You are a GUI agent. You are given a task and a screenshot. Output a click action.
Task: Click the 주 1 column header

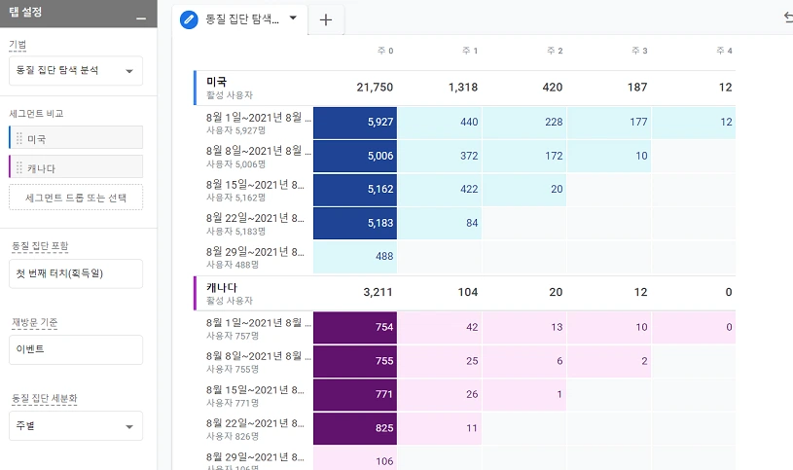(x=469, y=51)
